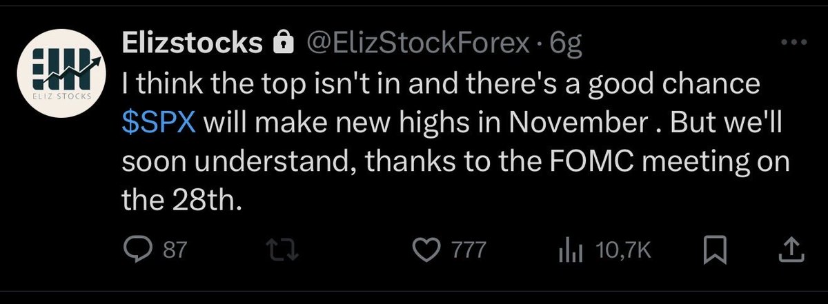Click the tweet's last line "the 28th."

tap(182, 201)
